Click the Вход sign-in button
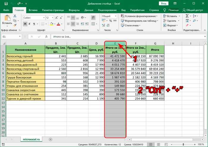This screenshot has width=208, height=147. click(163, 4)
